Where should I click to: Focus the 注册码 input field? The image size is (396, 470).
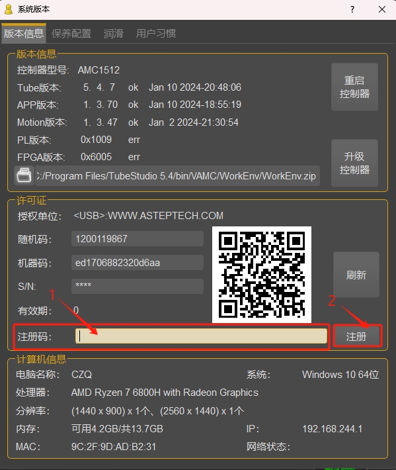[x=201, y=336]
